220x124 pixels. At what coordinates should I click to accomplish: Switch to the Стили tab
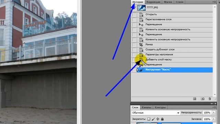[179, 2]
